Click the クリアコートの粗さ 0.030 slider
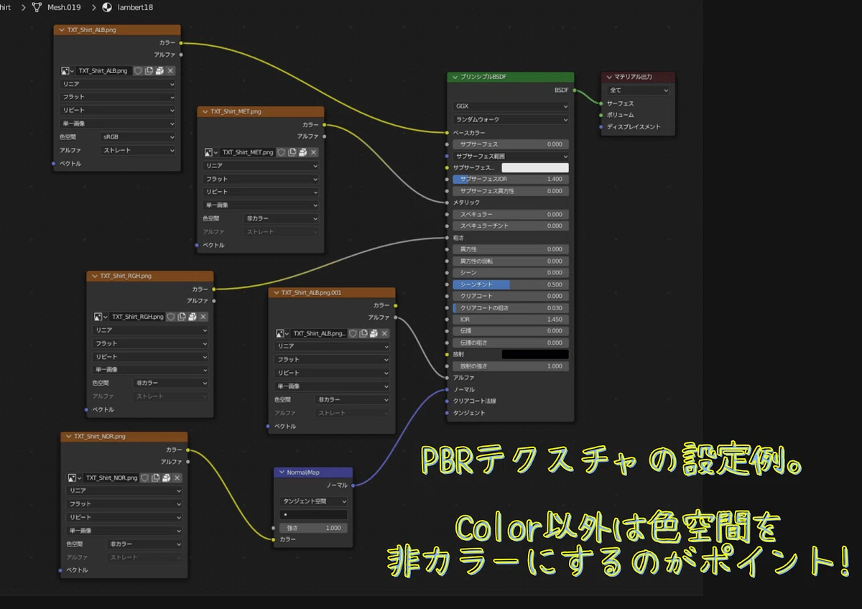862x609 pixels. point(511,307)
